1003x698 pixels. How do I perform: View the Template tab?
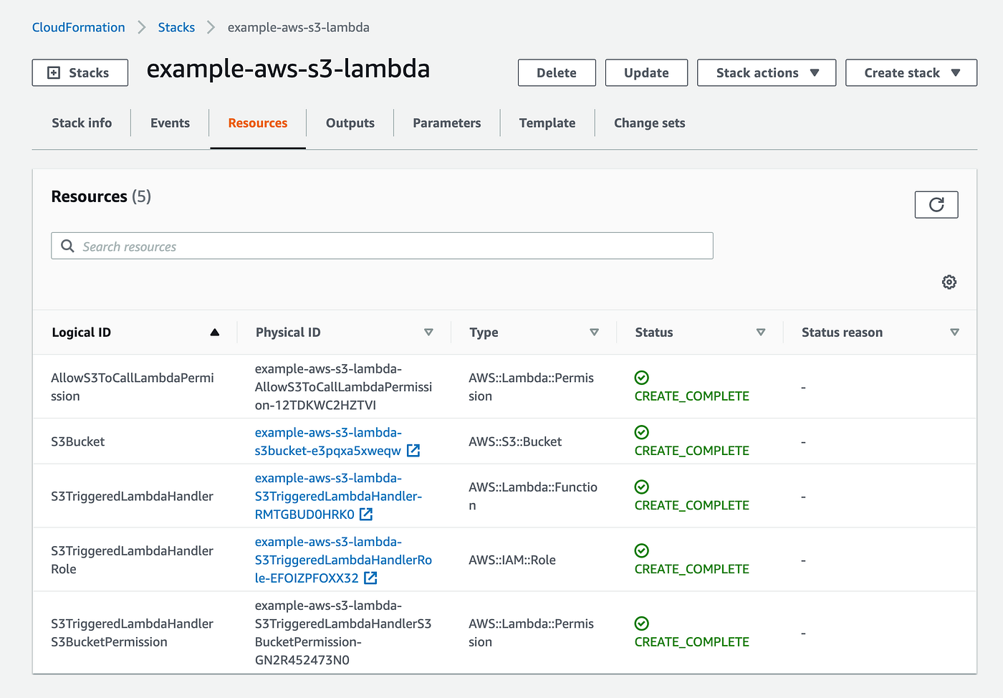[547, 123]
